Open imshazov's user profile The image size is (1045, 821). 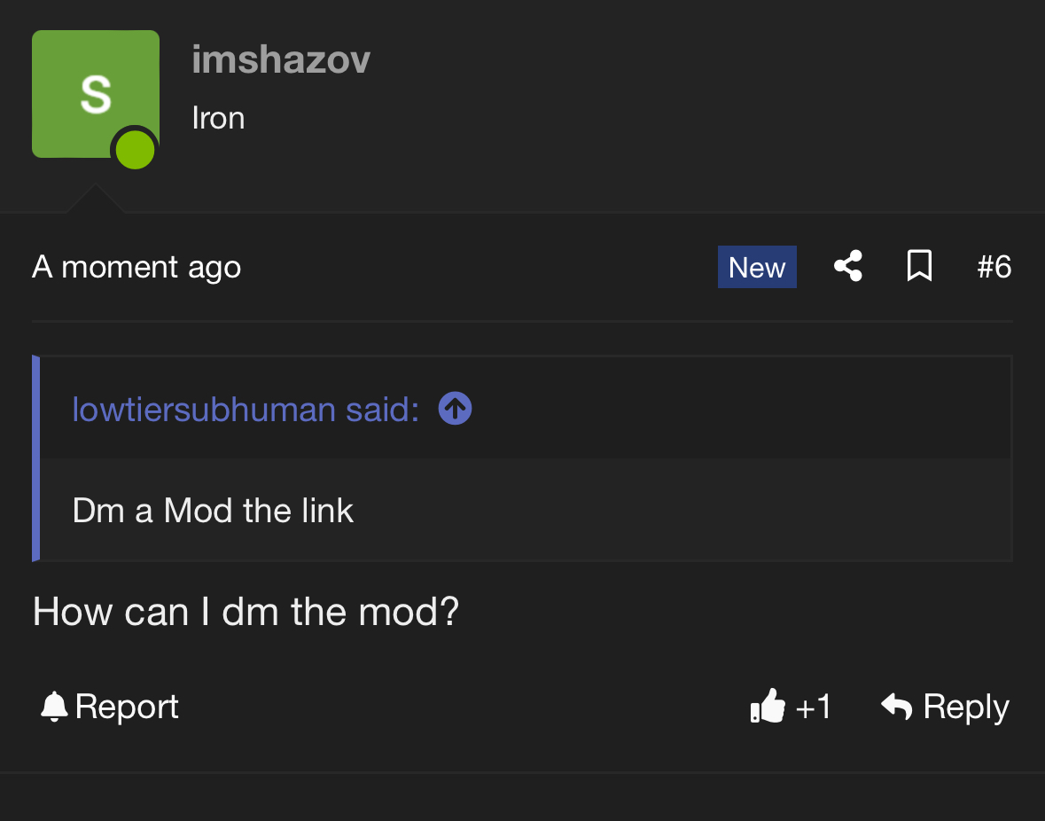click(x=281, y=60)
